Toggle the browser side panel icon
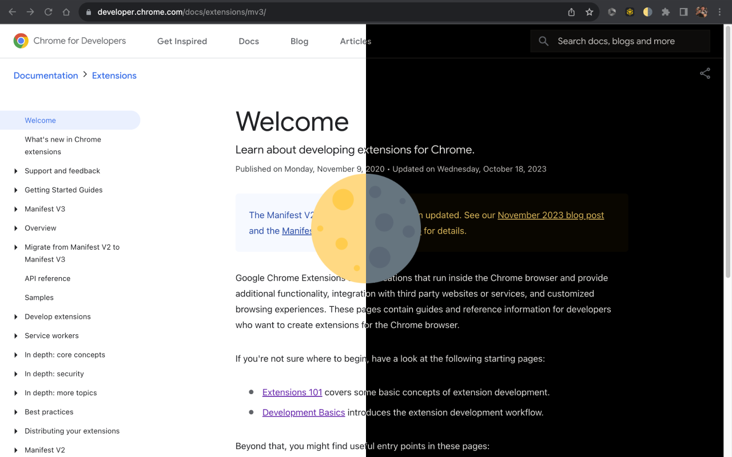 point(683,11)
